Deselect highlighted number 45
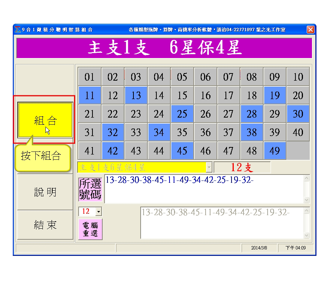 pos(182,151)
